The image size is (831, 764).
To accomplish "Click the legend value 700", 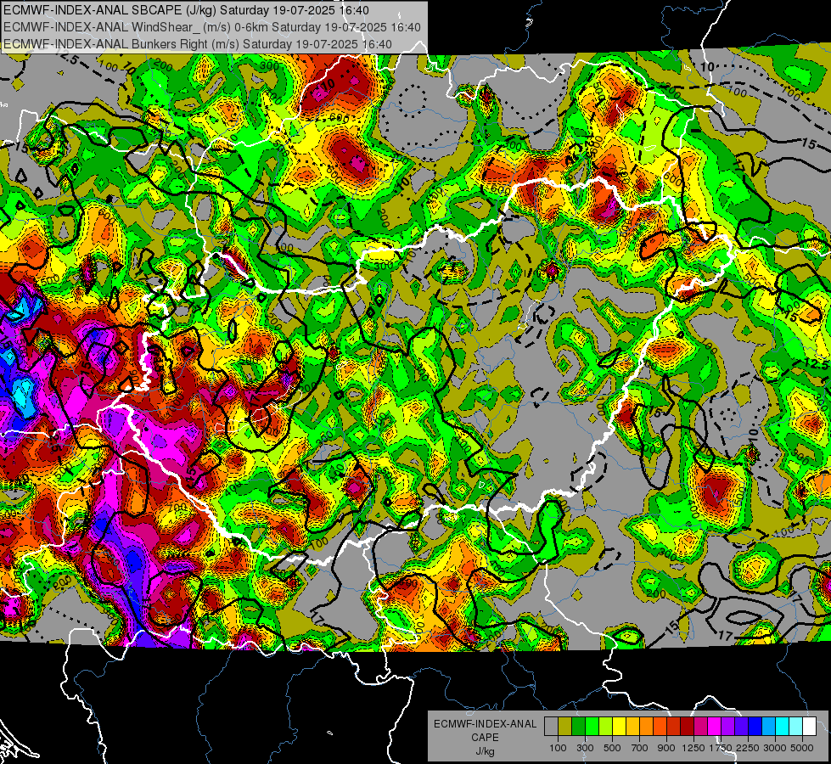I will tap(640, 748).
